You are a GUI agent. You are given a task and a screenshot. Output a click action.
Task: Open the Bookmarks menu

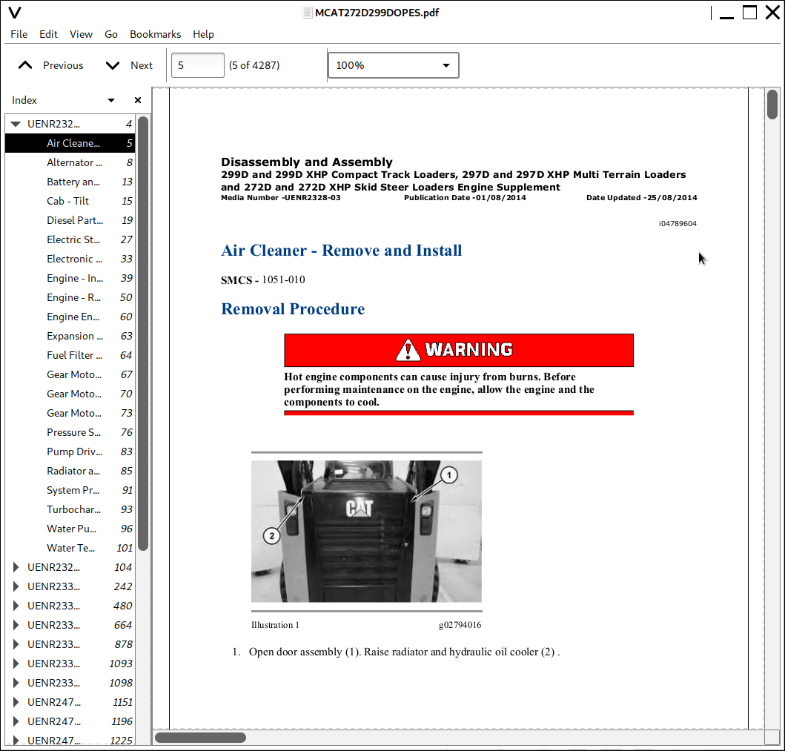tap(155, 34)
